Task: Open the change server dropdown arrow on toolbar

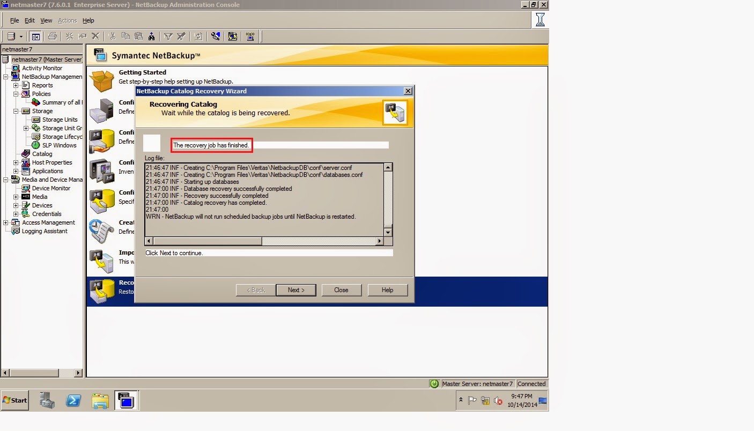Action: tap(21, 36)
